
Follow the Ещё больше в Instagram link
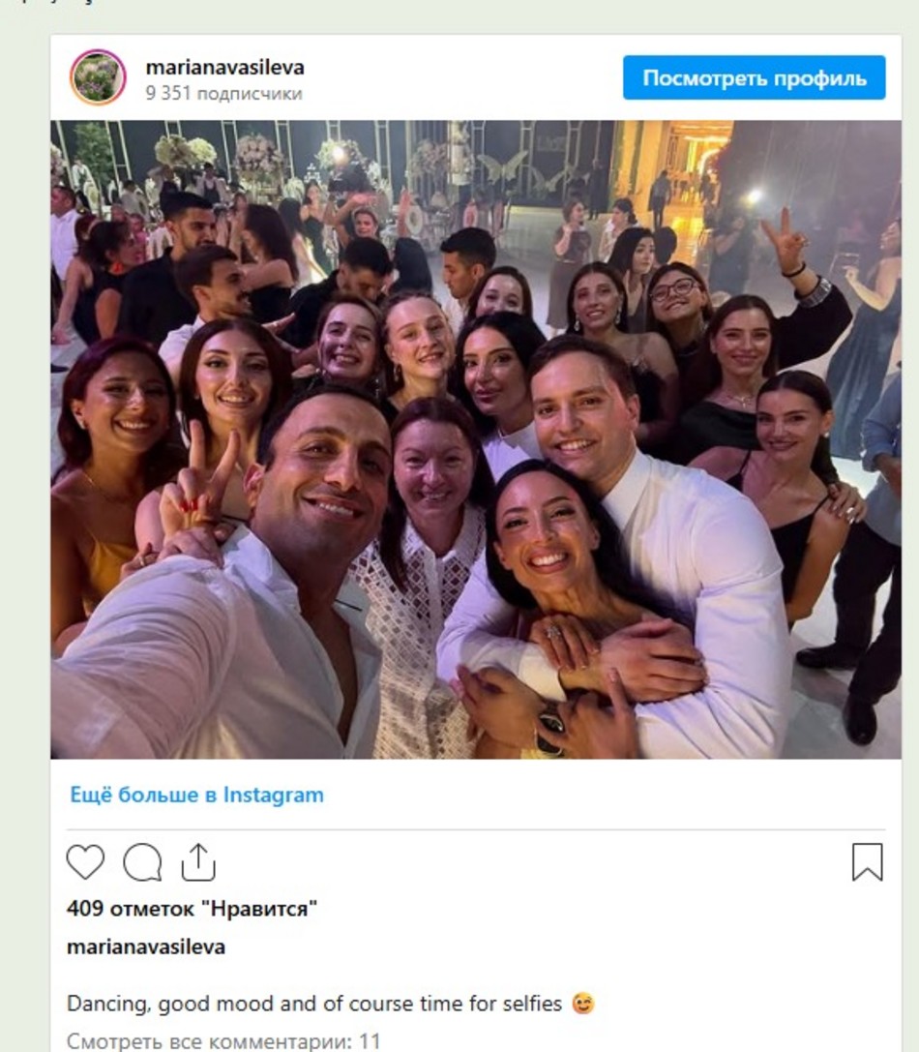tap(196, 795)
